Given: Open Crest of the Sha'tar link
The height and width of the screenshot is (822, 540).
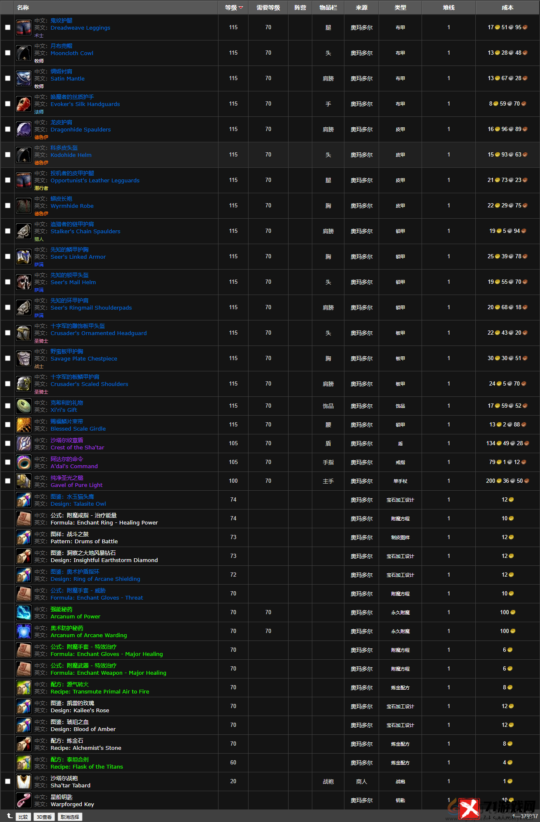Looking at the screenshot, I should point(77,448).
